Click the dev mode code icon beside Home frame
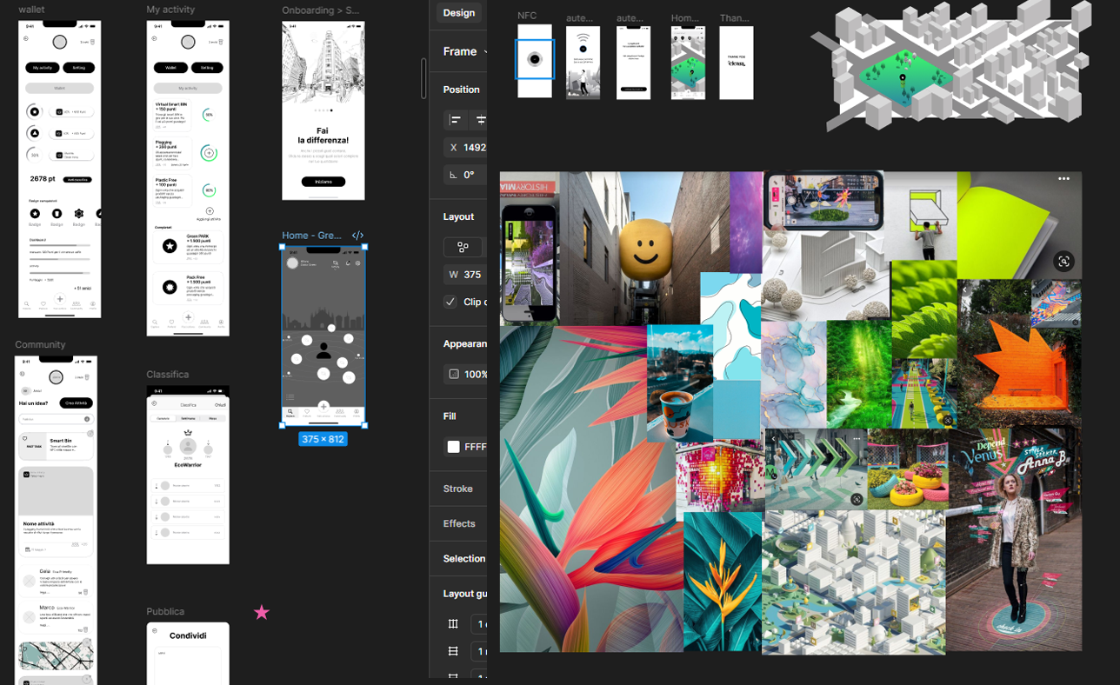The image size is (1120, 685). (357, 236)
